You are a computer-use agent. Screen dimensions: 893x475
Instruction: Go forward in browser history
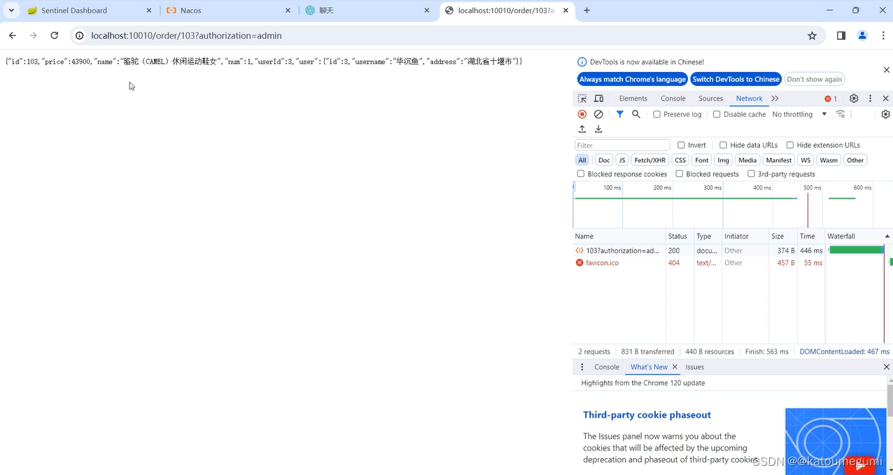coord(33,36)
